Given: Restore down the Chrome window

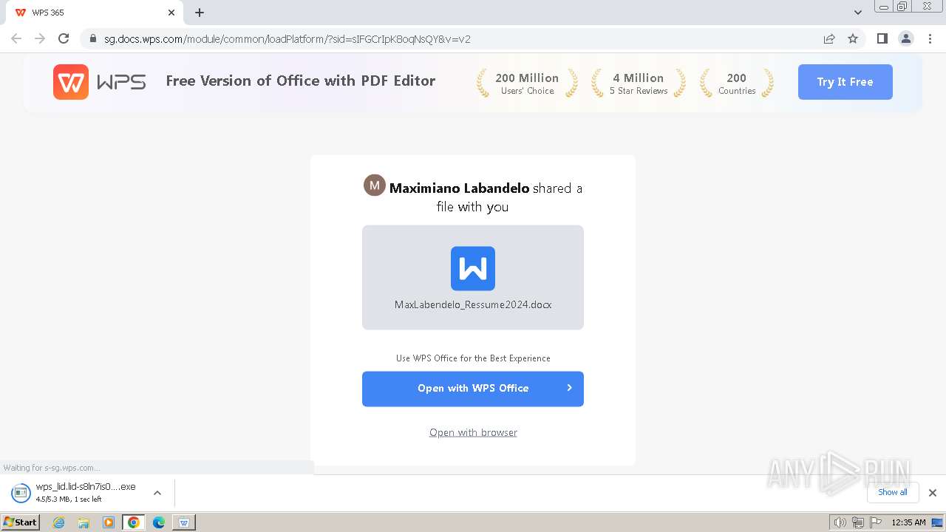Looking at the screenshot, I should (x=902, y=7).
